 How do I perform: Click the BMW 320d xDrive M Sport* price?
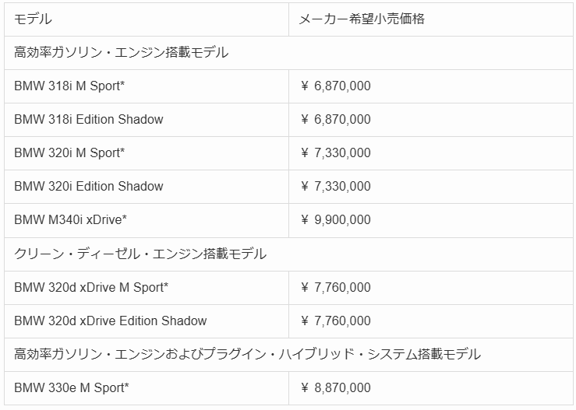click(336, 287)
